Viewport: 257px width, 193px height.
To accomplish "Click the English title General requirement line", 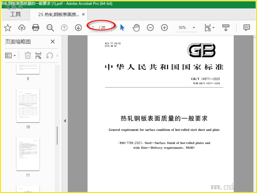I will [164, 130].
